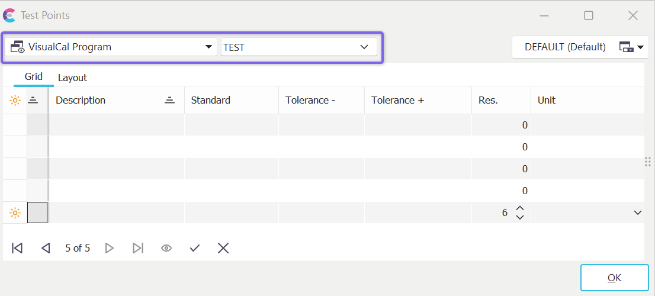Open the layout options dropdown arrow
Viewport: 655px width, 296px height.
pyautogui.click(x=640, y=47)
